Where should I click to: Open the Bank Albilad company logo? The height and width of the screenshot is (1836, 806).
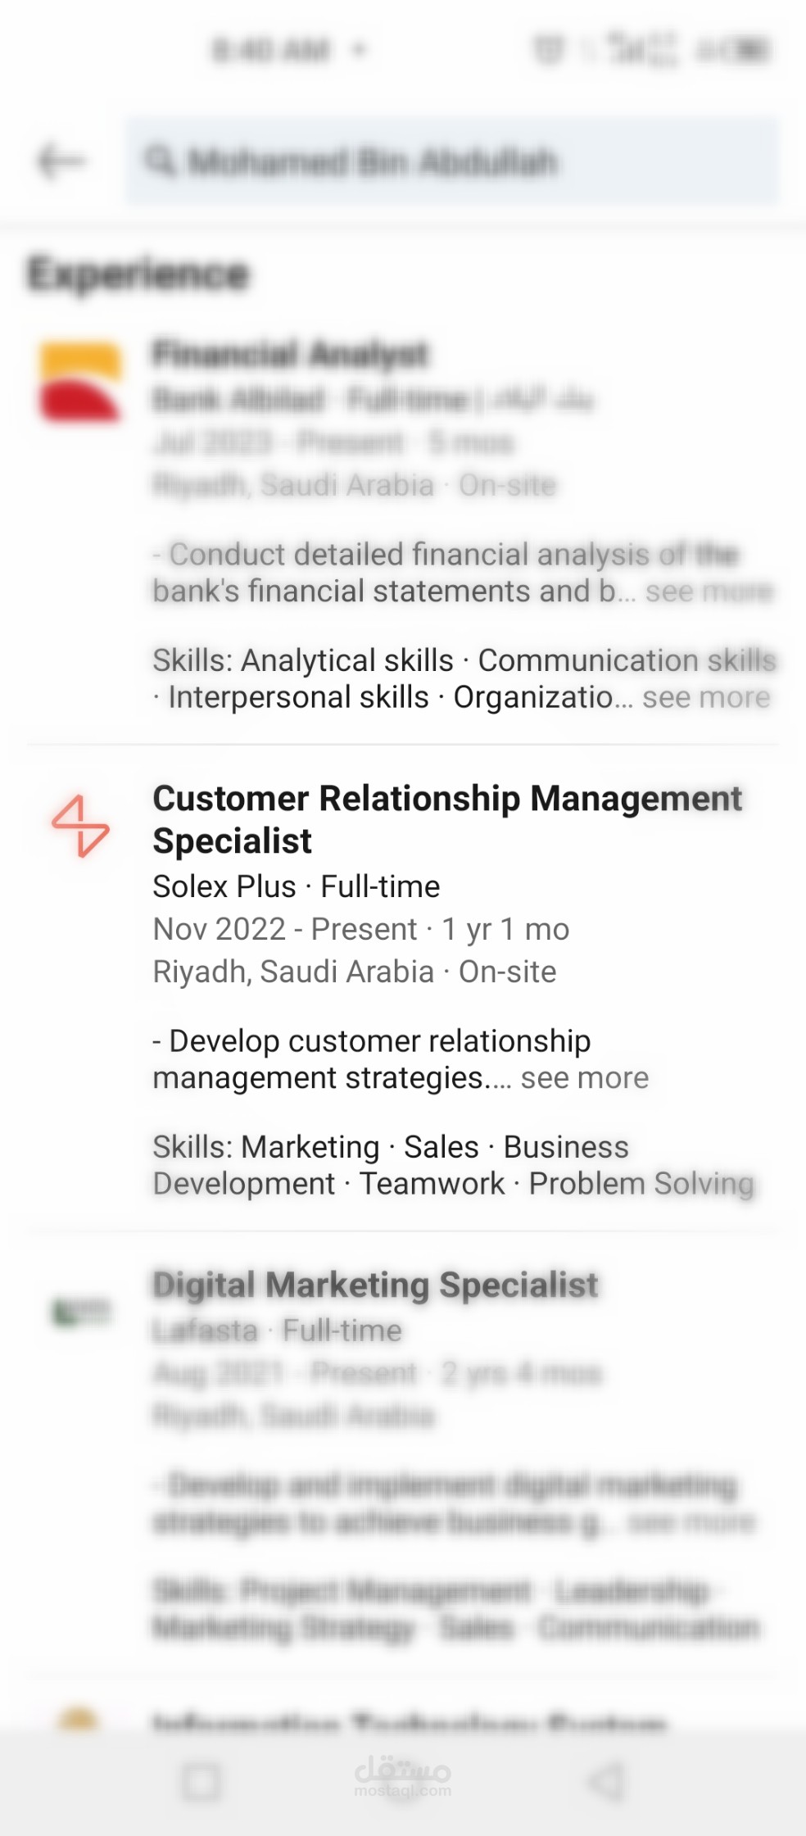pyautogui.click(x=80, y=383)
